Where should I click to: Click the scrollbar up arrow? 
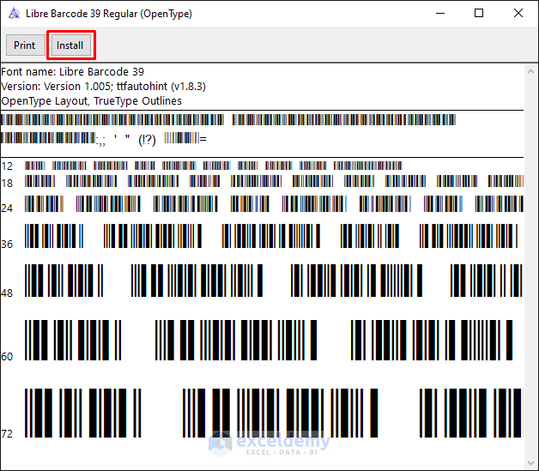pos(530,71)
